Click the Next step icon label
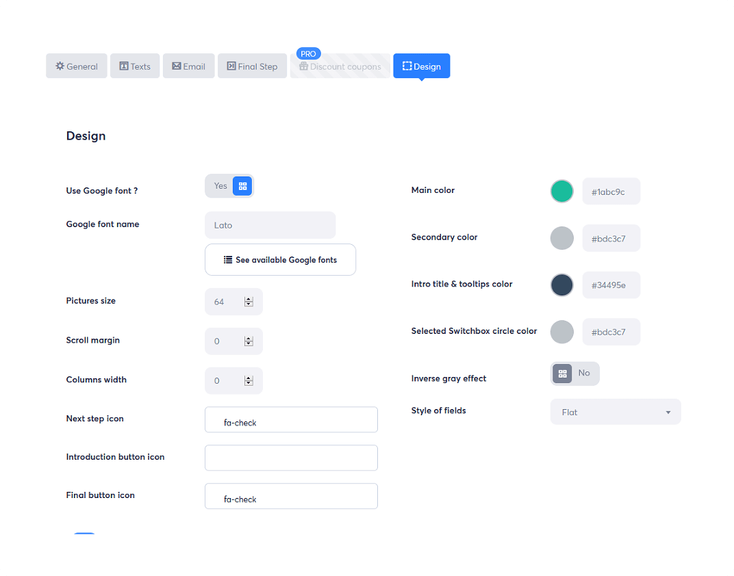This screenshot has width=734, height=576. click(x=94, y=419)
